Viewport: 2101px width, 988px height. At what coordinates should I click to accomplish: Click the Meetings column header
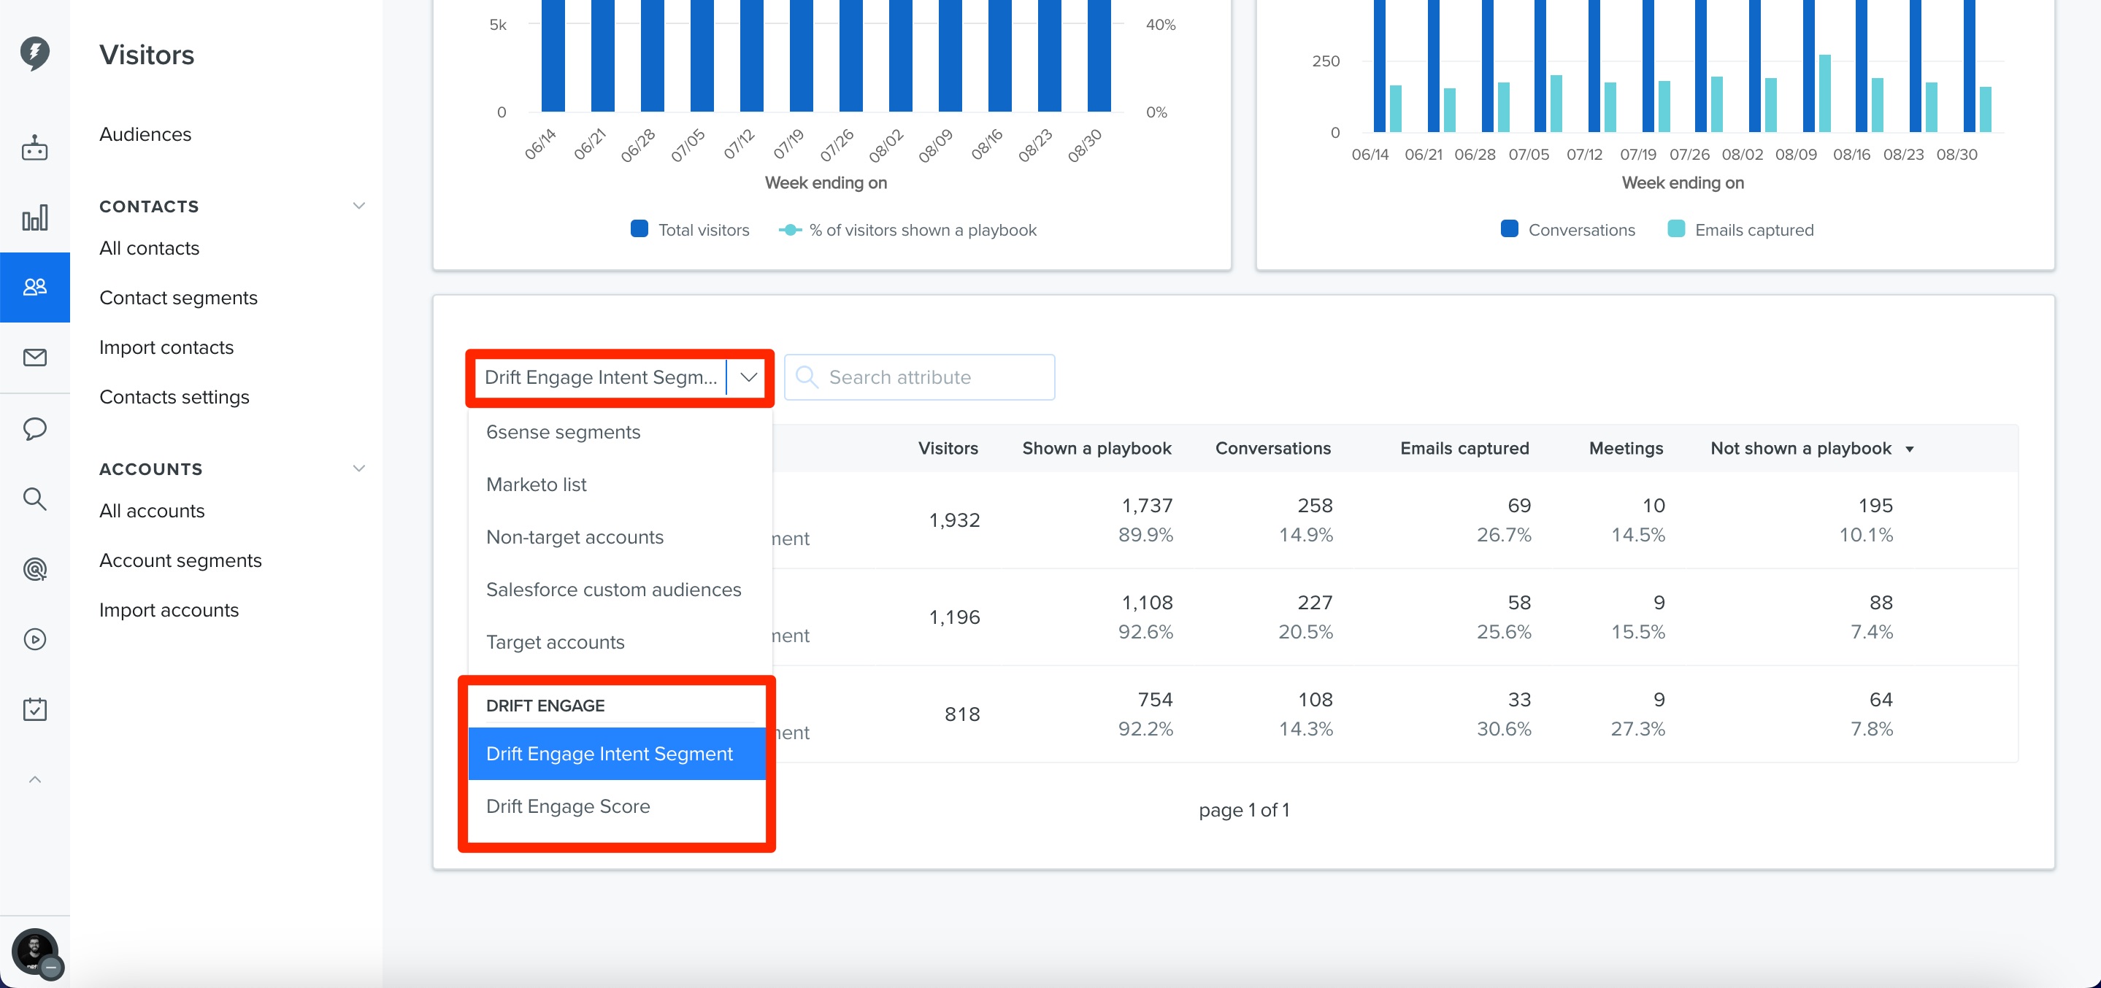1626,448
